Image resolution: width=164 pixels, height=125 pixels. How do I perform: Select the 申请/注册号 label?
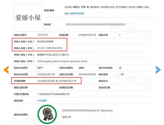click(20, 35)
